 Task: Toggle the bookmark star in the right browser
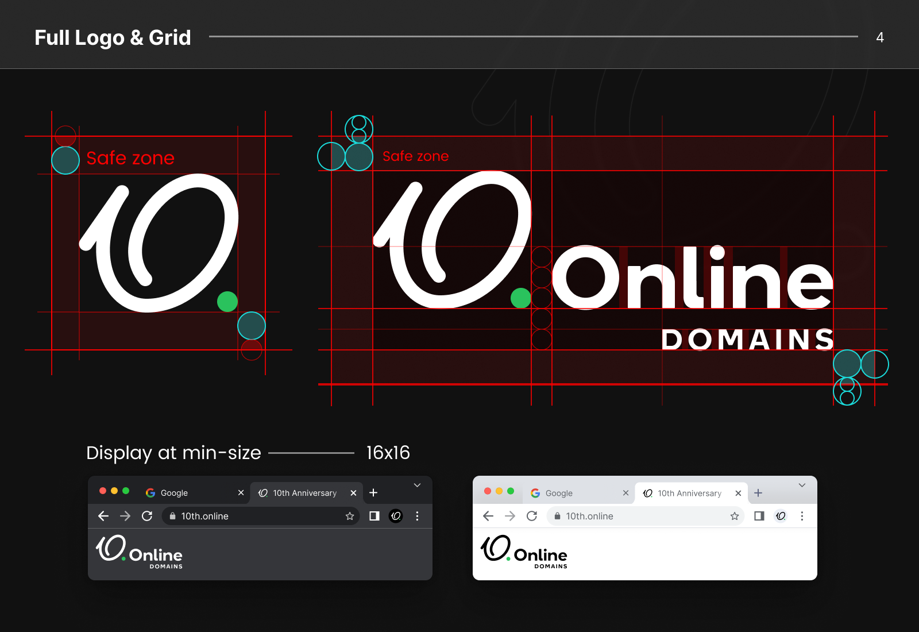tap(734, 516)
